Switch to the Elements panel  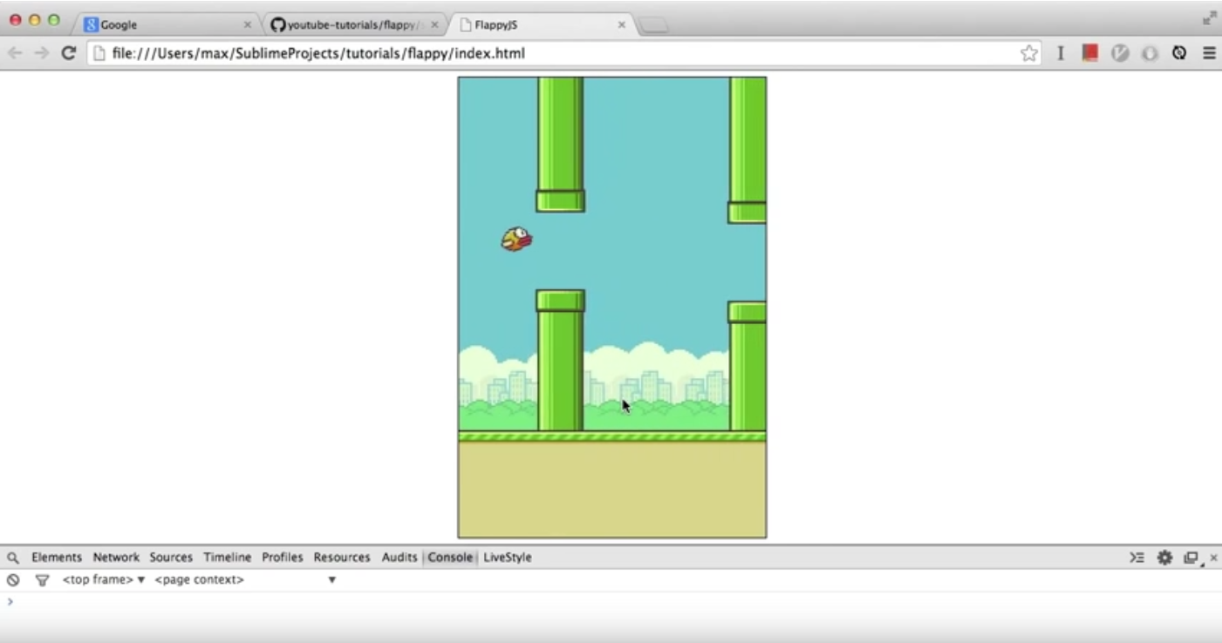click(x=57, y=558)
